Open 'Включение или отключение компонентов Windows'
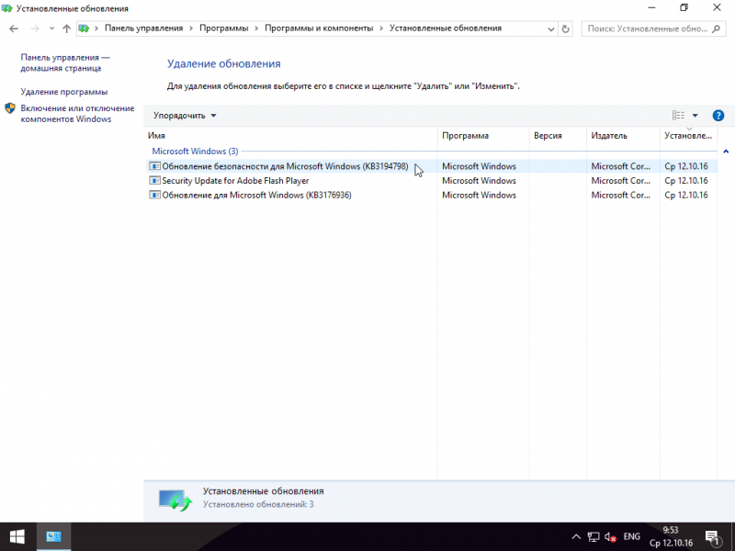The width and height of the screenshot is (735, 551). click(x=77, y=114)
